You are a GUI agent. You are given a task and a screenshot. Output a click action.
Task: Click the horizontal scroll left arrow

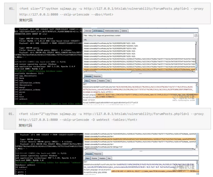coord(85,72)
